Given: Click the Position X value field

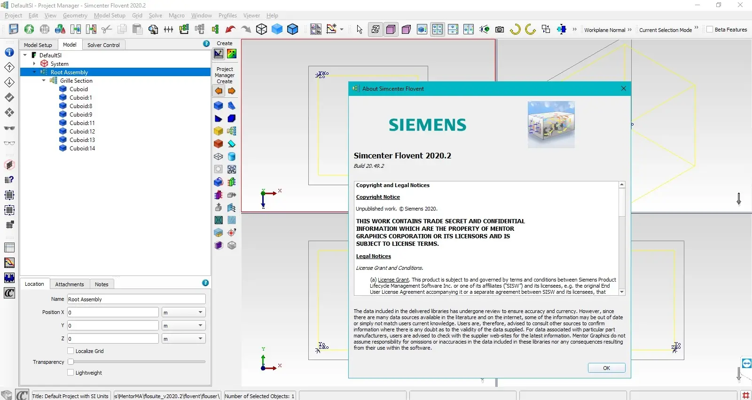Looking at the screenshot, I should click(x=113, y=312).
